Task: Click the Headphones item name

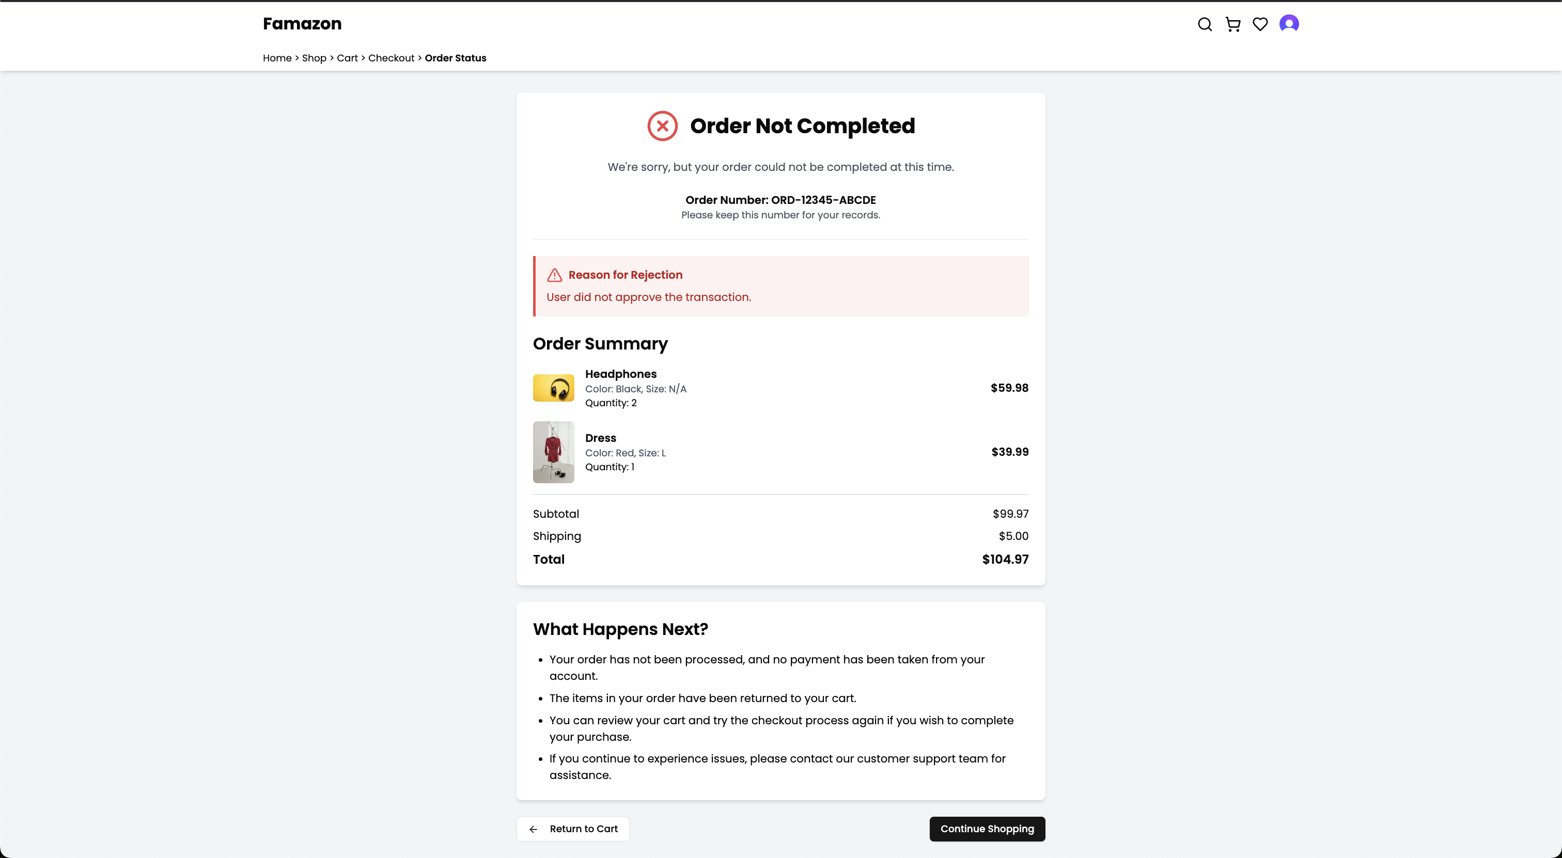Action: [x=621, y=374]
